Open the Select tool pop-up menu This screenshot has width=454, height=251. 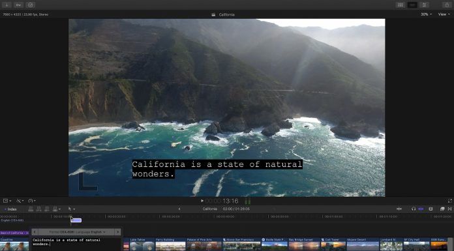(71, 209)
